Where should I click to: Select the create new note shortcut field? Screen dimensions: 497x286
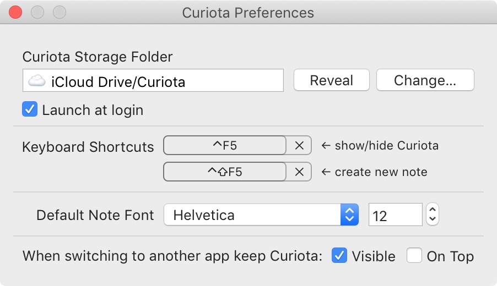point(225,172)
